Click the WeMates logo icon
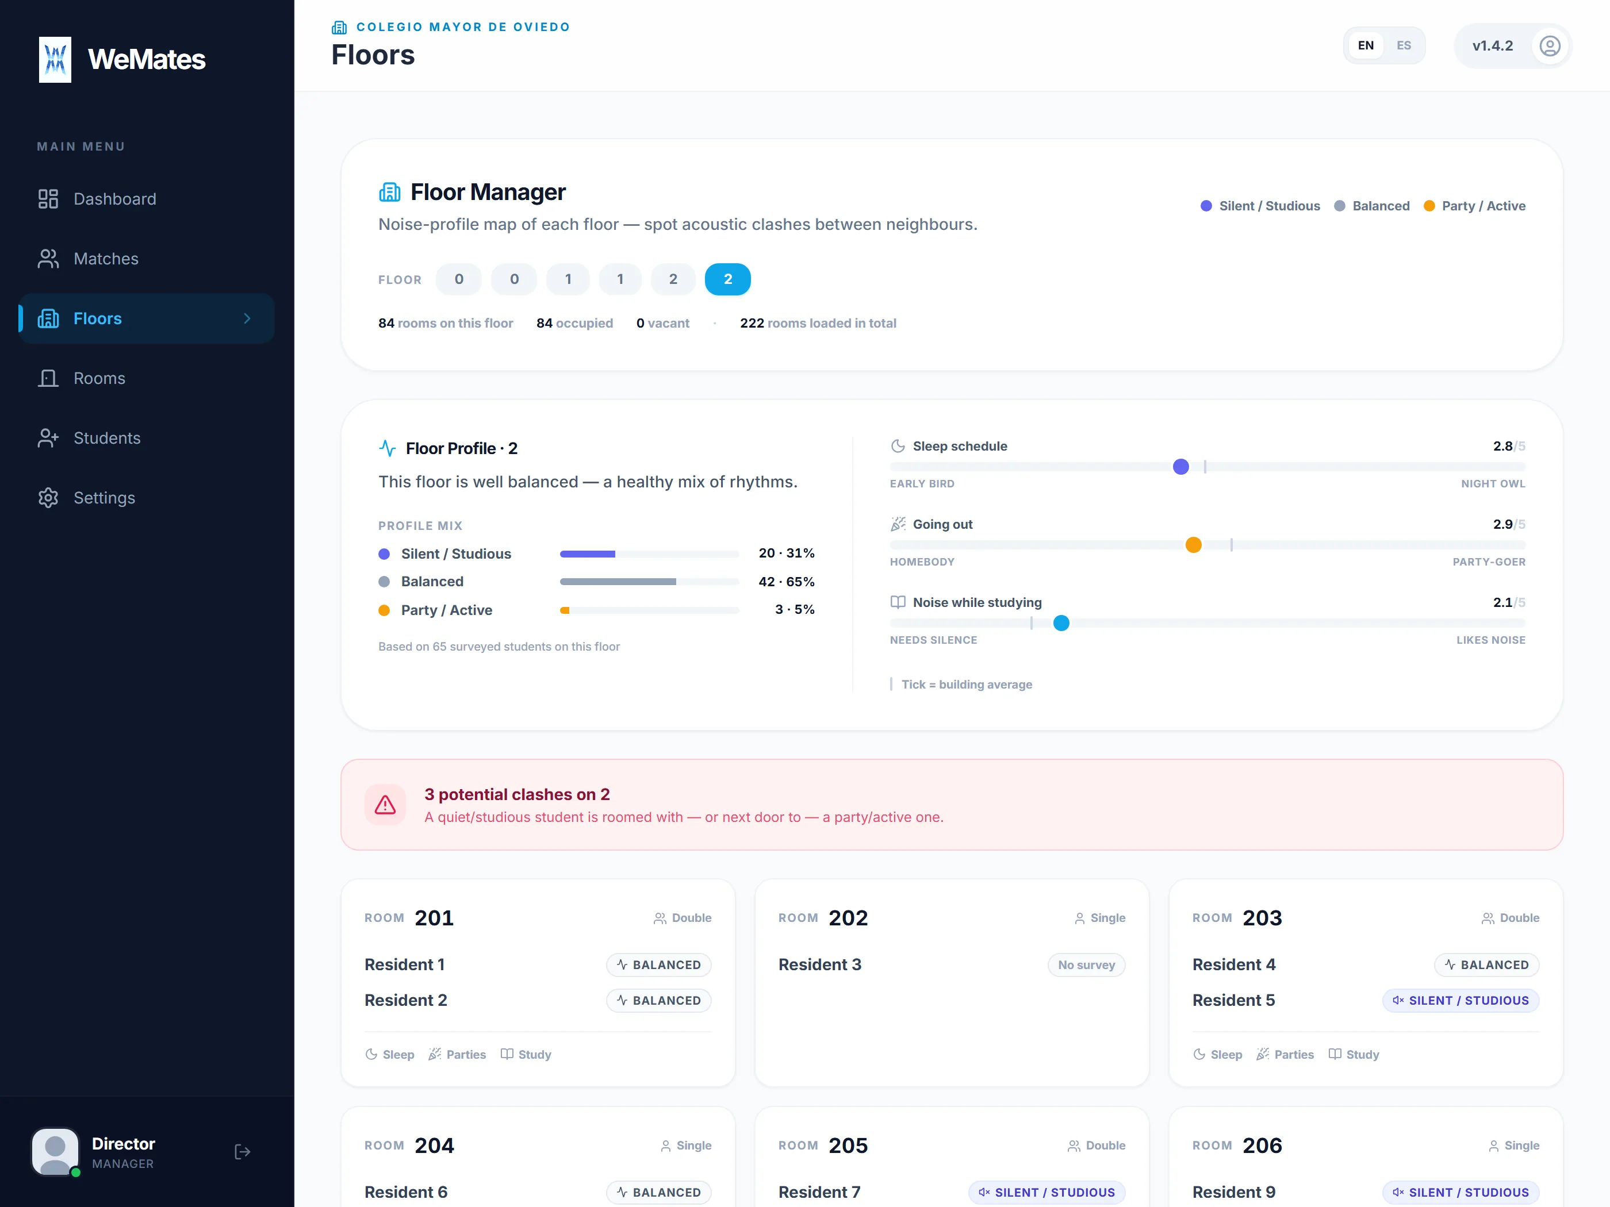Image resolution: width=1610 pixels, height=1207 pixels. pos(55,60)
